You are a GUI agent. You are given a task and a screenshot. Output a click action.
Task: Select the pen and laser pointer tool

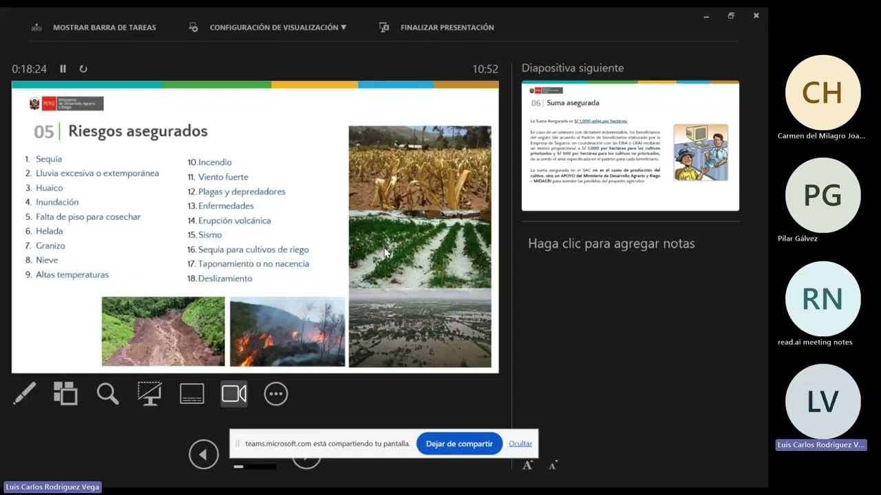[x=25, y=394]
